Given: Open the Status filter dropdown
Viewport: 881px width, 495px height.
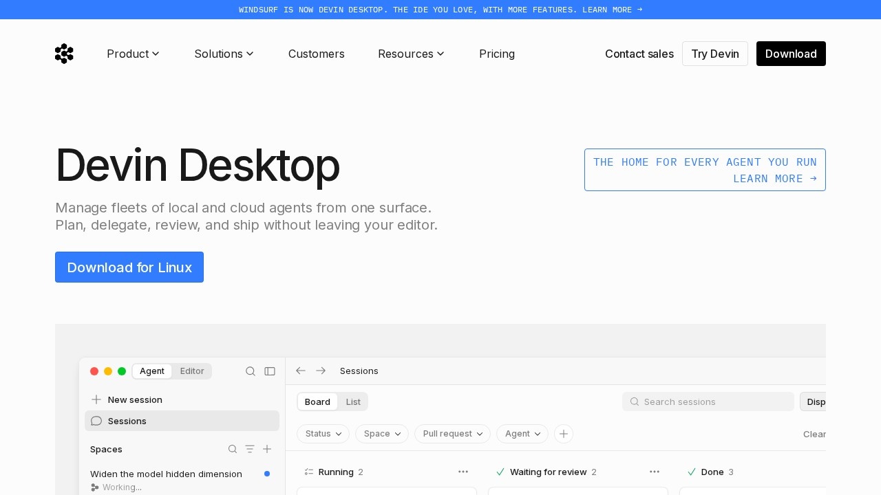Looking at the screenshot, I should 323,434.
